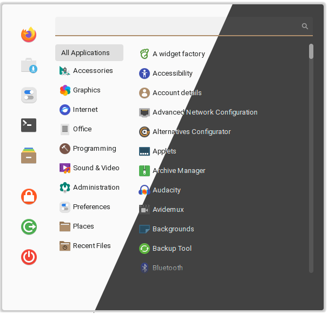328x314 pixels.
Task: Click the Archive Manager zipper icon
Action: 145,171
